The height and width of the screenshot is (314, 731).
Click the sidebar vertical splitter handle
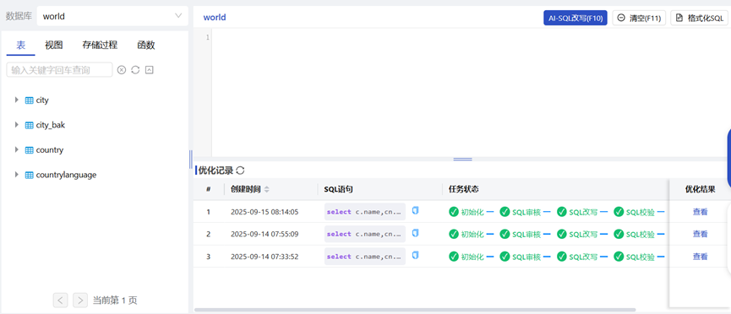coord(190,160)
